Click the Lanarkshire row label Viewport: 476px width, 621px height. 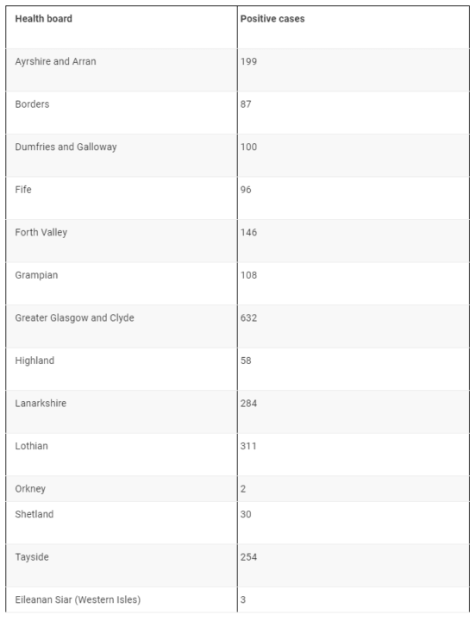coord(41,404)
